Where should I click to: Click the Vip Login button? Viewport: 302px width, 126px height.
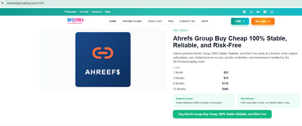(262, 21)
